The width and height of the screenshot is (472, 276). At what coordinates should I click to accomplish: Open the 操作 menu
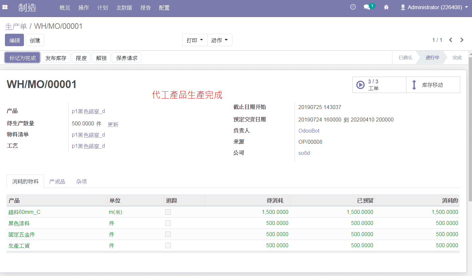pos(84,8)
